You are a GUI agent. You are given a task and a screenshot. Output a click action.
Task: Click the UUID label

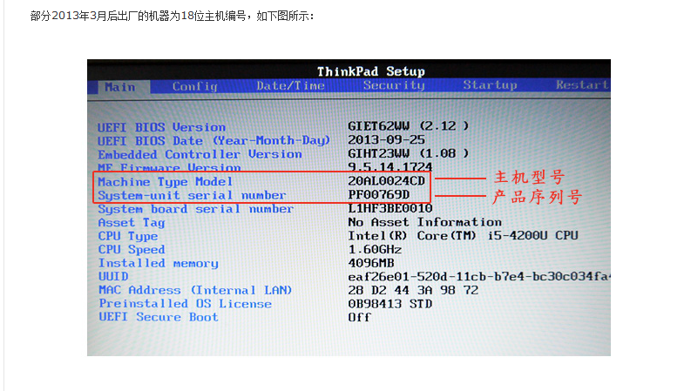tap(113, 277)
